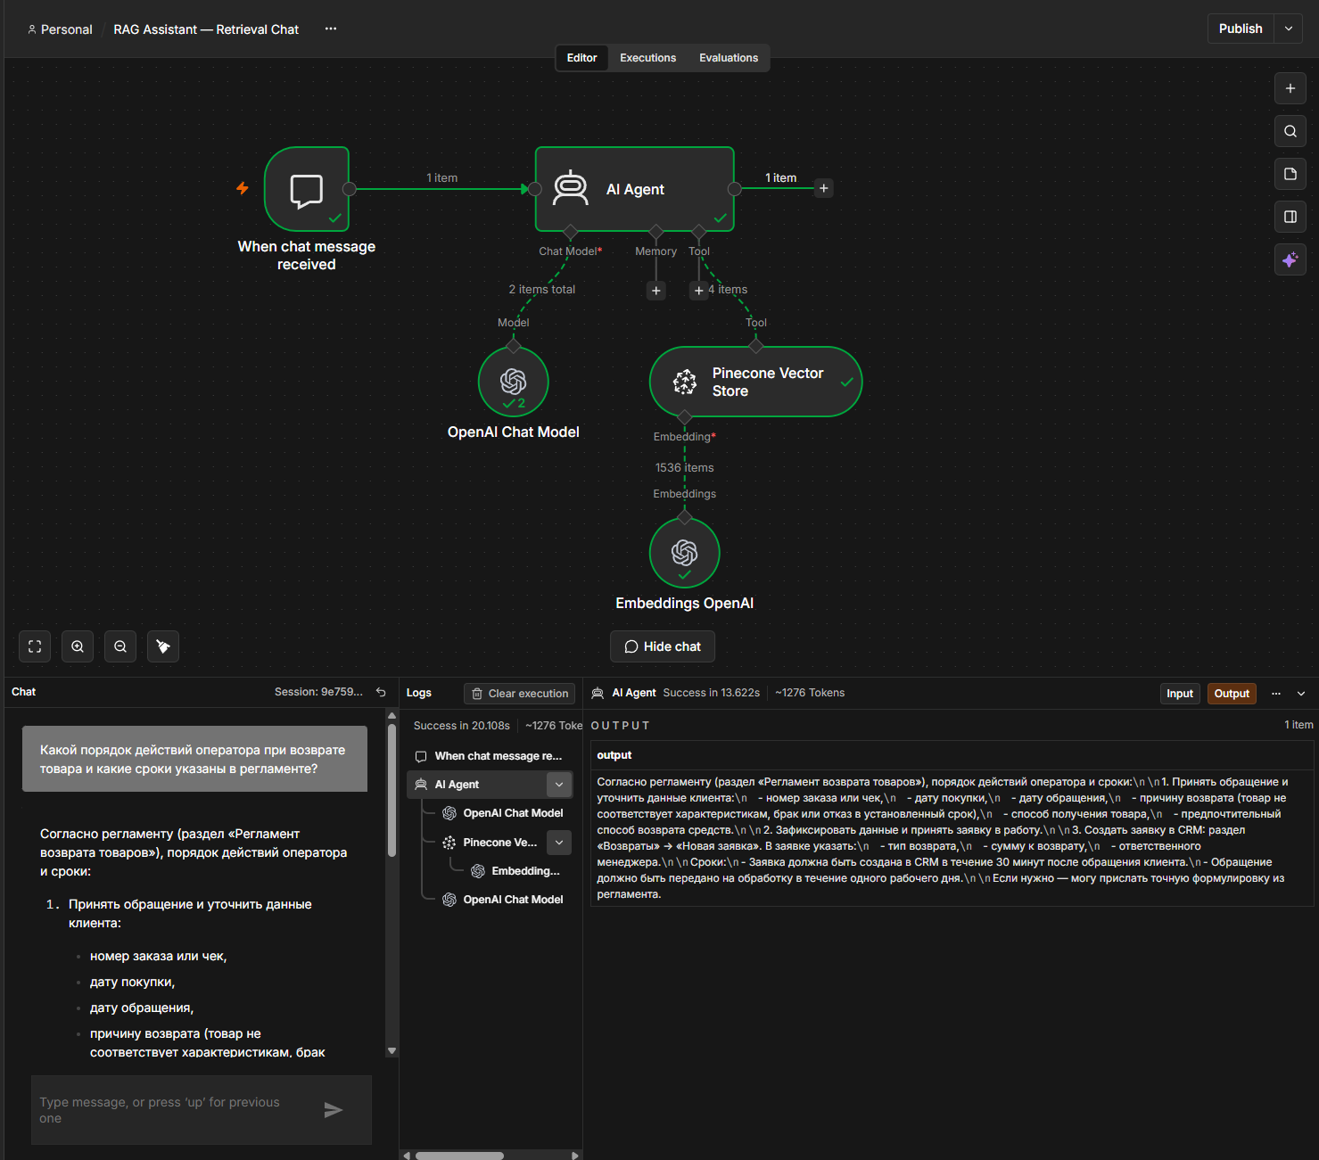
Task: Switch to the Editor tab
Action: 581,58
